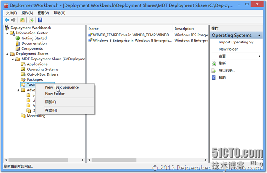Screen dimensions: 267x173
Task: Select the Getting Started tree item
Action: coord(34,38)
